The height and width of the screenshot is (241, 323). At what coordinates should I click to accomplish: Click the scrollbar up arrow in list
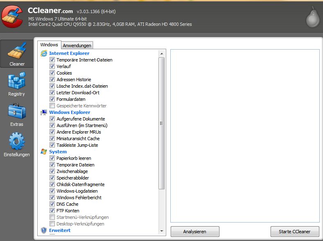pos(162,54)
